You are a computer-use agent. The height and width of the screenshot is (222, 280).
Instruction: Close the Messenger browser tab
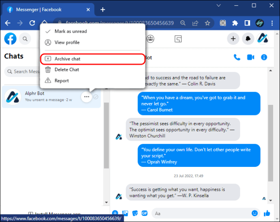(88, 10)
